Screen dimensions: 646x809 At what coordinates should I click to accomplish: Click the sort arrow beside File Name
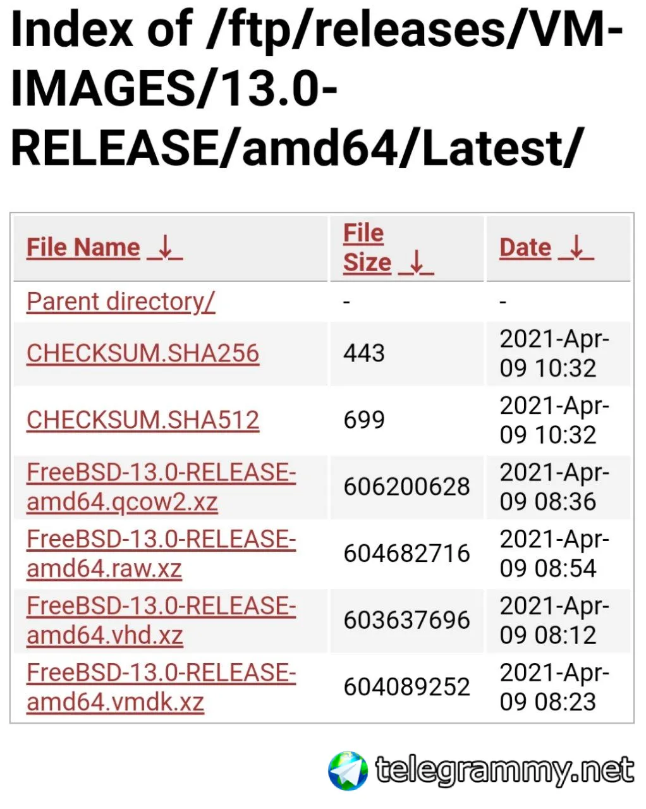[165, 248]
